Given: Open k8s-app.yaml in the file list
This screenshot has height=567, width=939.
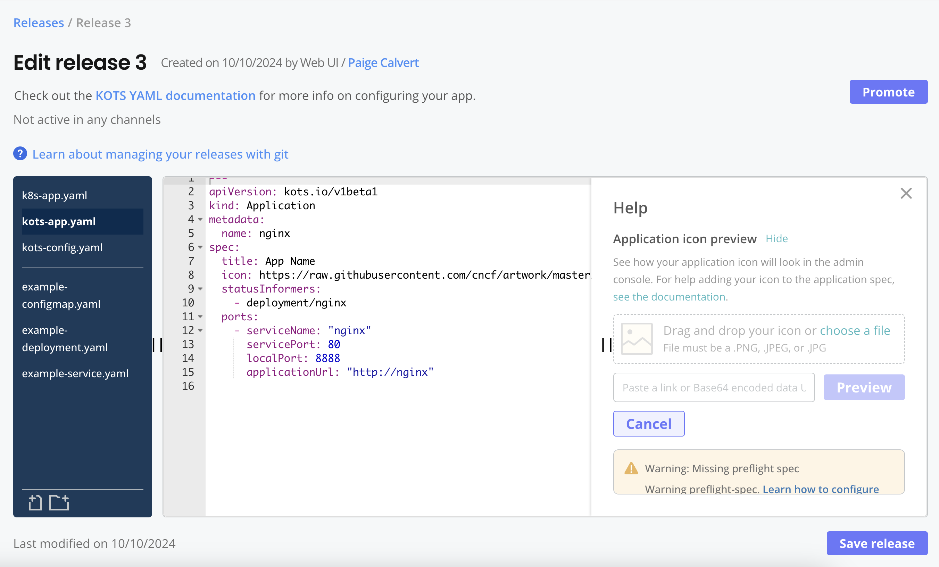Looking at the screenshot, I should click(x=55, y=195).
